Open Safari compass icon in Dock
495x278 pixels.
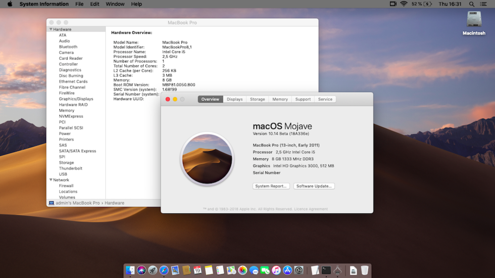pos(164,271)
